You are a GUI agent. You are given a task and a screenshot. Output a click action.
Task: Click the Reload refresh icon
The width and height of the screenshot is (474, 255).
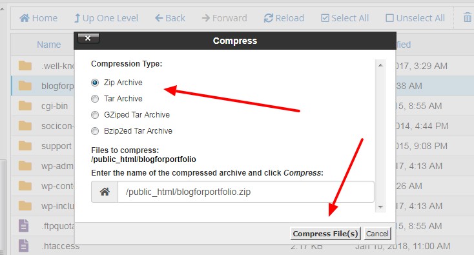tap(268, 18)
